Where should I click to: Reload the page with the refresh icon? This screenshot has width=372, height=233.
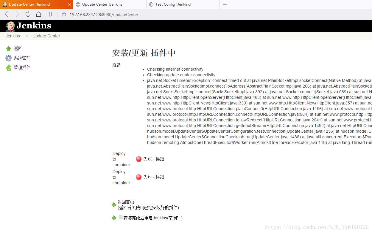28,14
